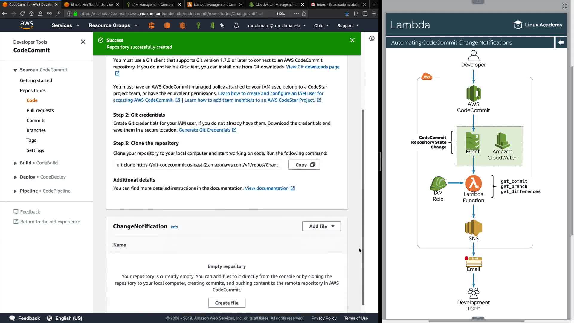Expand the Build CodeBuild section
This screenshot has width=574, height=323.
[15, 163]
